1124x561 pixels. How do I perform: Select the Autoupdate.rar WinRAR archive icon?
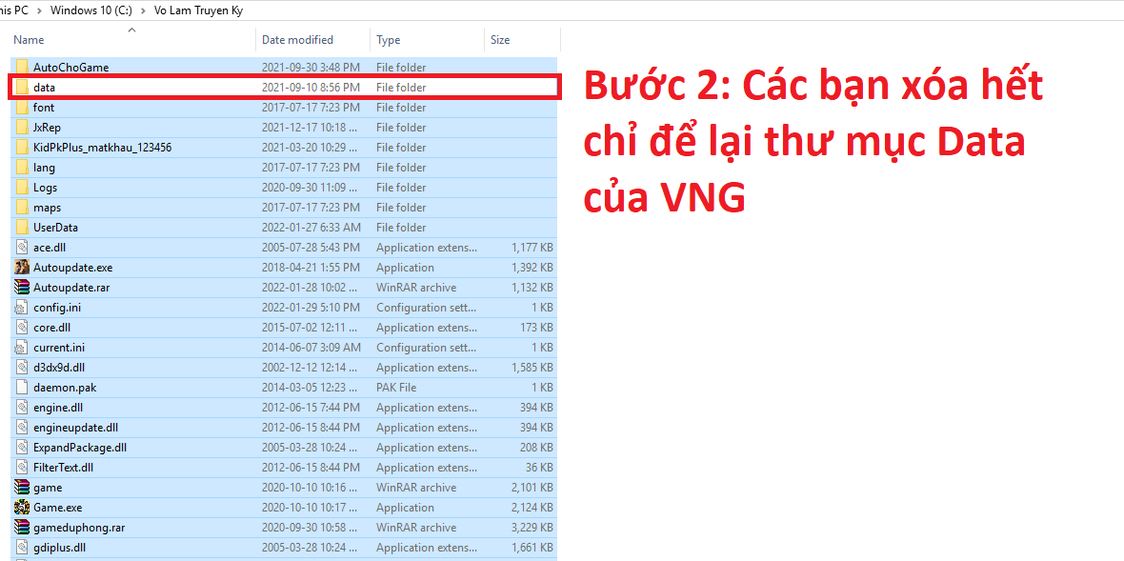coord(22,288)
